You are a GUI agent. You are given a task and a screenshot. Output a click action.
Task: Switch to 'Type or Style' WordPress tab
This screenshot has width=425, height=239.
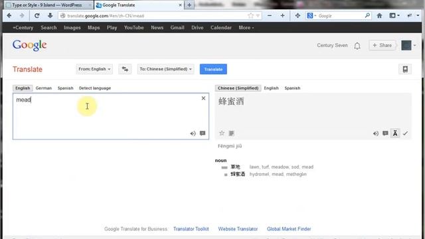click(47, 5)
